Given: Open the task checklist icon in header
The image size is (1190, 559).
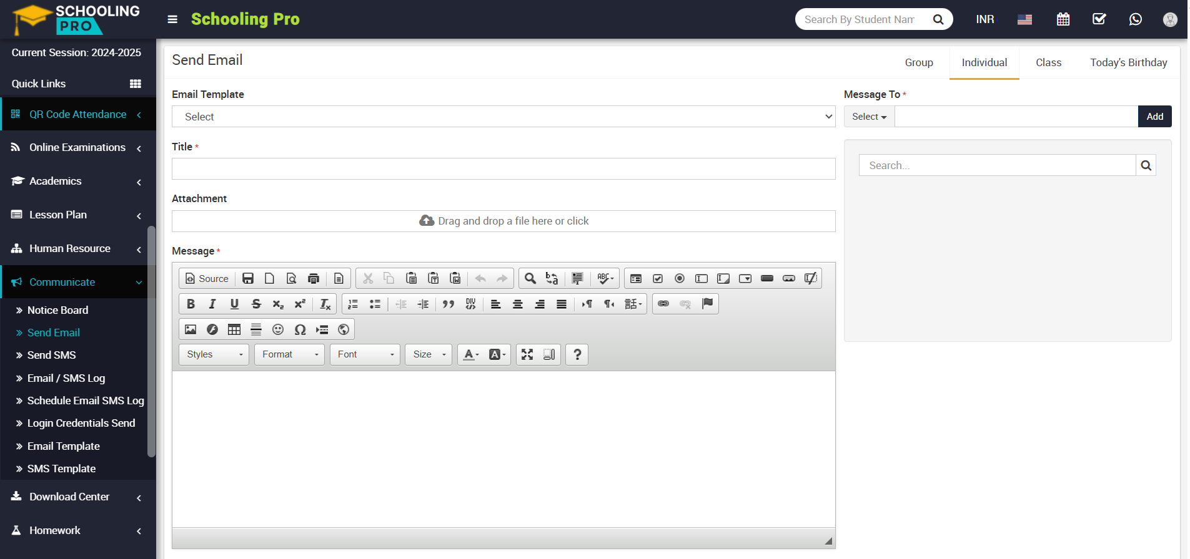Looking at the screenshot, I should pos(1099,19).
